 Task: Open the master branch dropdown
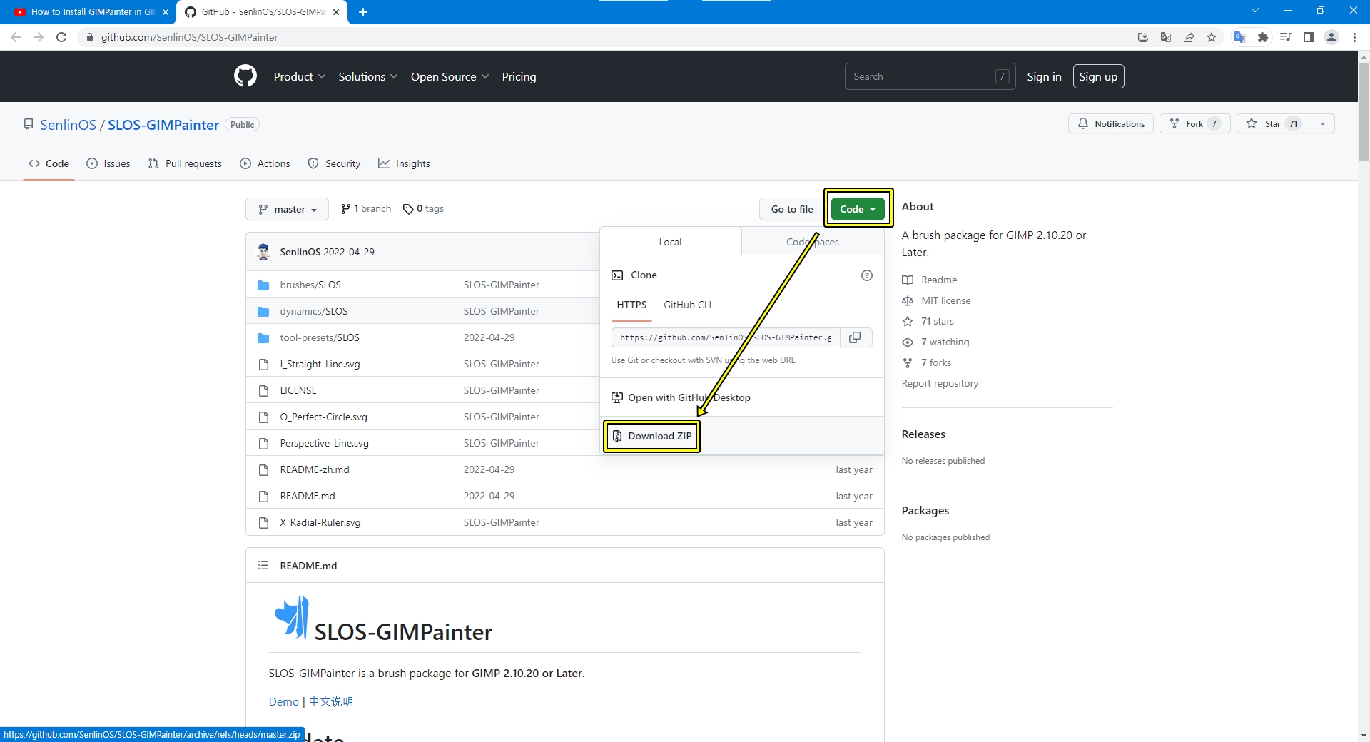(287, 209)
